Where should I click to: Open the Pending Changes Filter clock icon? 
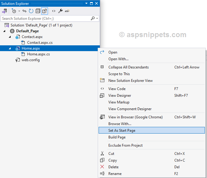14,11
